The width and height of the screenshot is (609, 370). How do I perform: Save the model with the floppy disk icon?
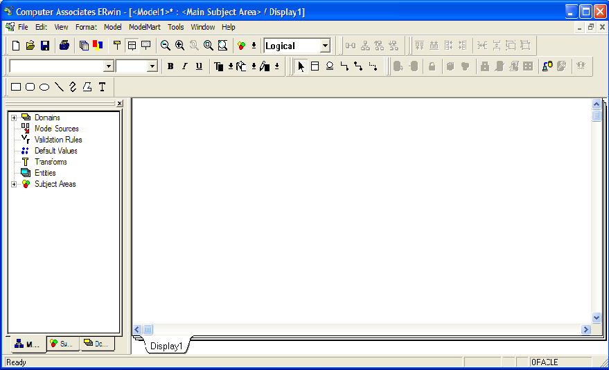tap(45, 46)
